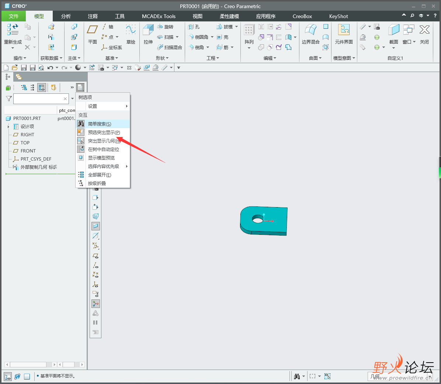Screen dimensions: 441x384
Task: Select the Swept Blend (扫描混合) tool
Action: (x=170, y=47)
